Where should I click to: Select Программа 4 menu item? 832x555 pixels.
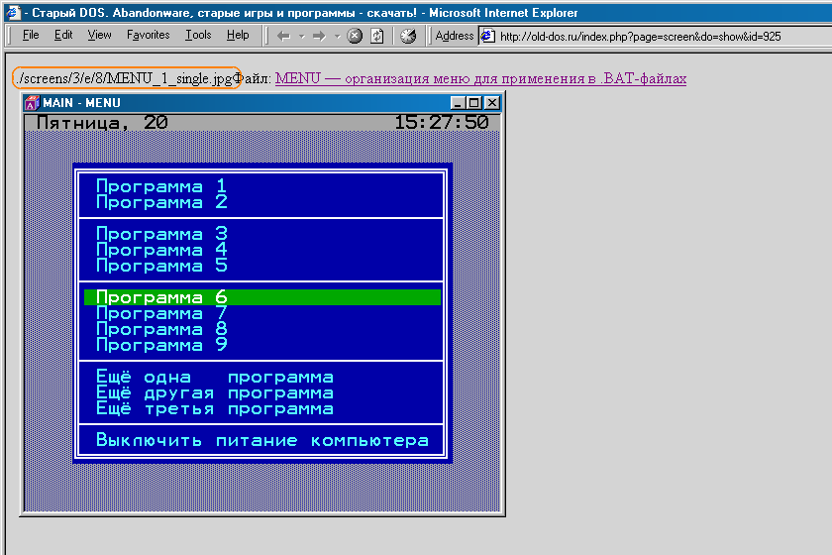click(x=161, y=250)
